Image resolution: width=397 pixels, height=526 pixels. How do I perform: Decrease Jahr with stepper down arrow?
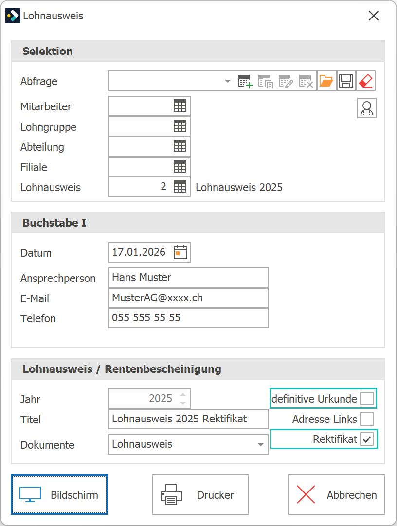pos(183,403)
